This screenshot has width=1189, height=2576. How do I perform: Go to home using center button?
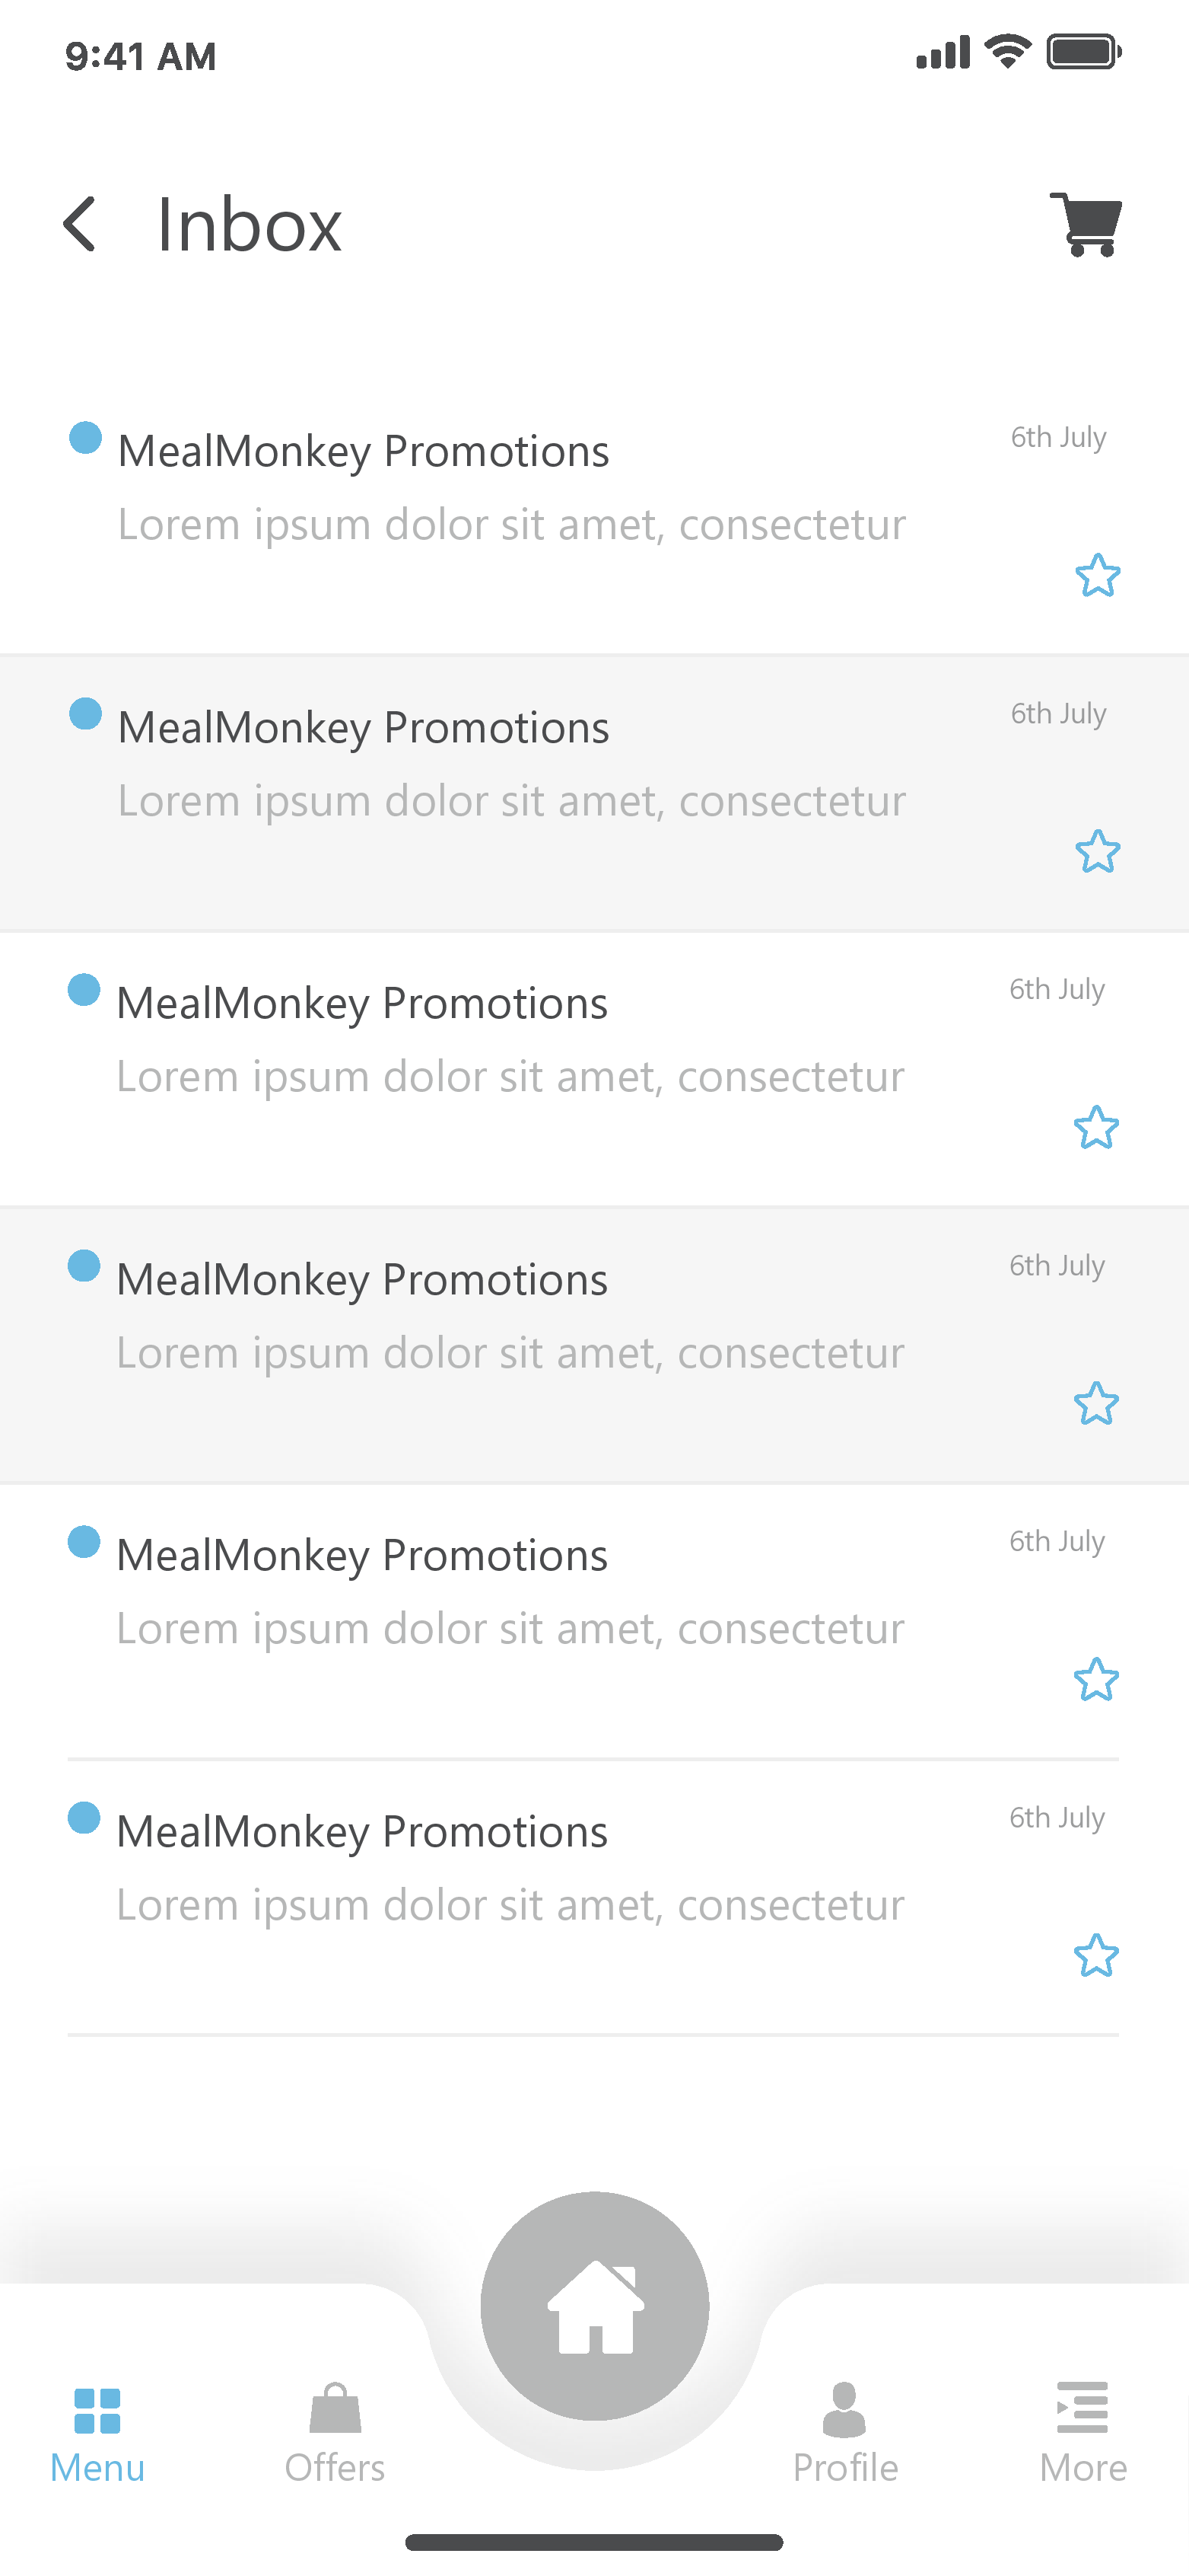595,2306
